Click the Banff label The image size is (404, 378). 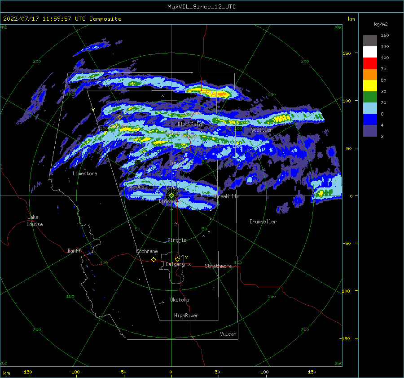[74, 251]
